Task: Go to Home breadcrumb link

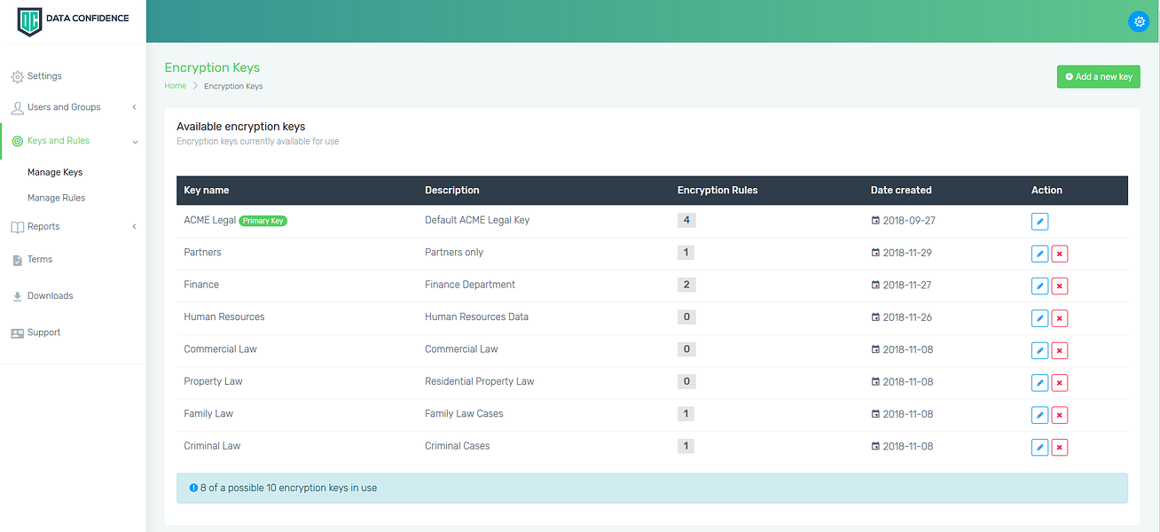Action: point(175,86)
